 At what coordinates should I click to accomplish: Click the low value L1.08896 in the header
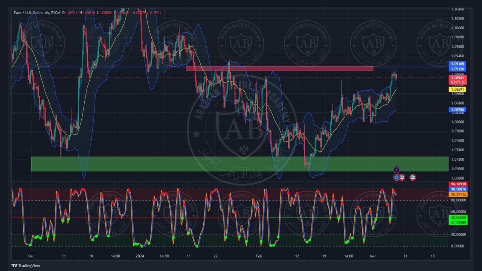(x=104, y=13)
